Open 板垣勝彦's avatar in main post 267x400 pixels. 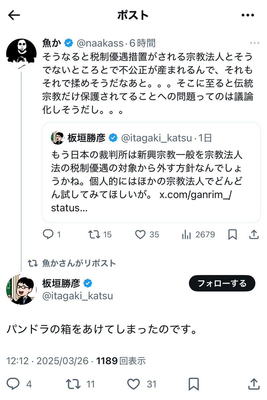[21, 290]
